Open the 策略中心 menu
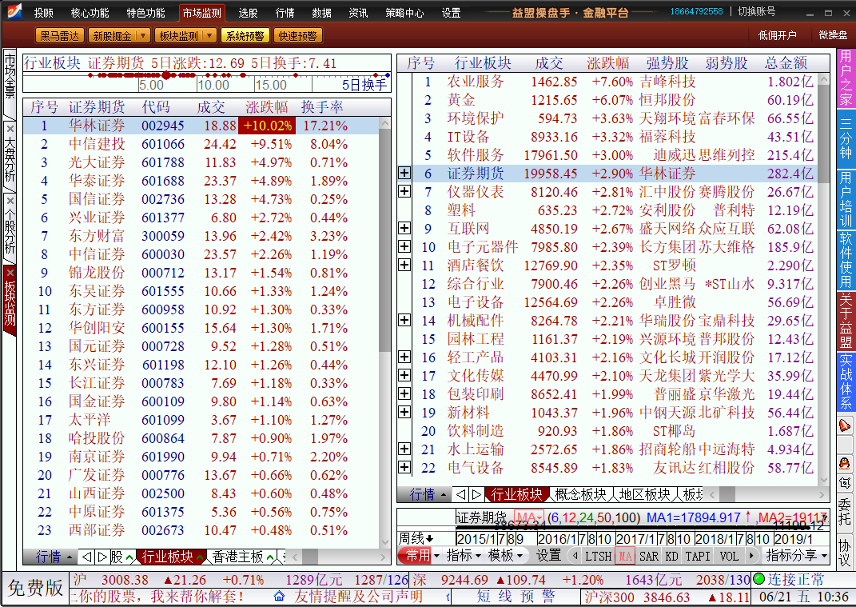 pyautogui.click(x=404, y=13)
